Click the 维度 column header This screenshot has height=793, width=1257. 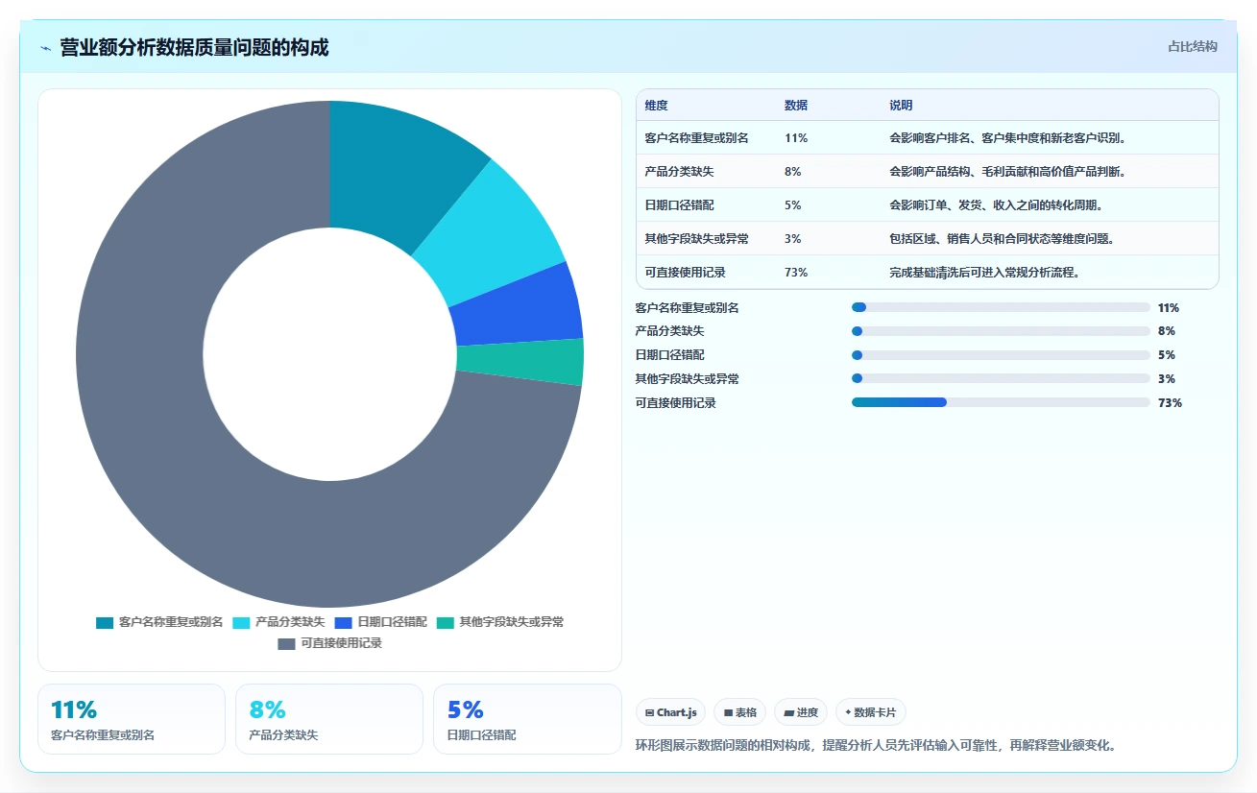pos(657,105)
